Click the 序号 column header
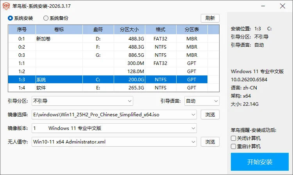293x175 pixels. point(22,30)
